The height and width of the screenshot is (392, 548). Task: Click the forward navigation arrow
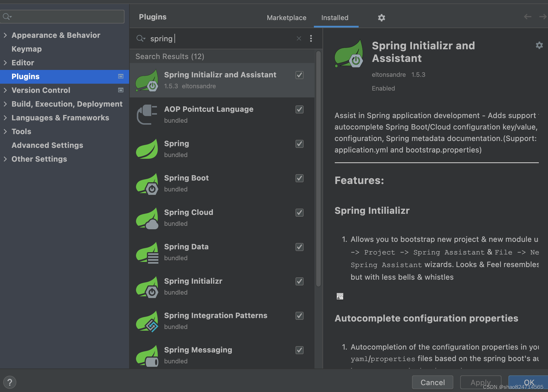point(543,17)
